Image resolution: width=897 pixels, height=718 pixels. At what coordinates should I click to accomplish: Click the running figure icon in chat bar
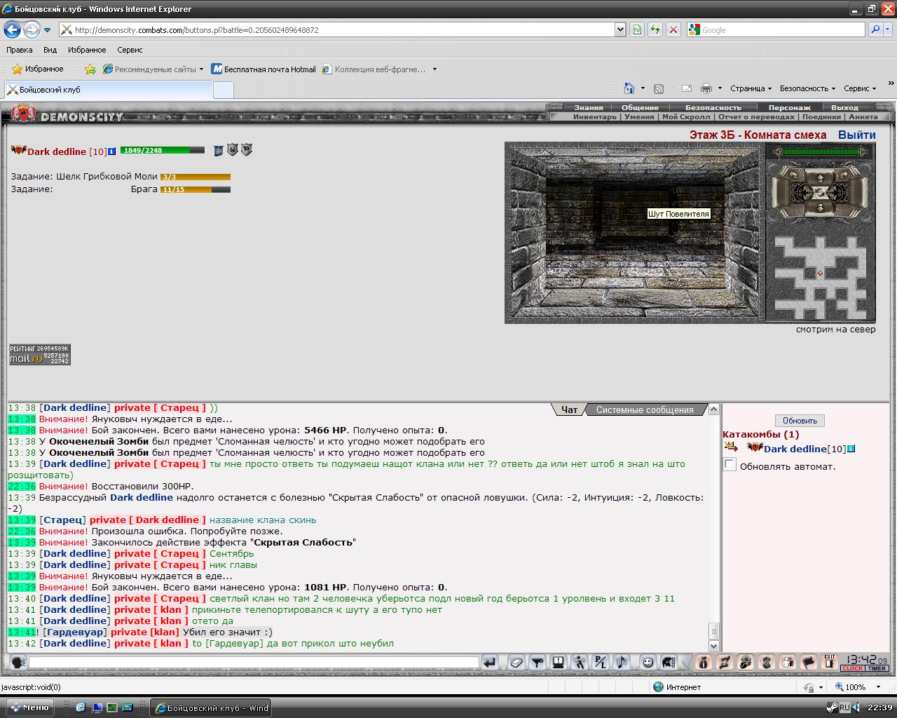tap(580, 662)
